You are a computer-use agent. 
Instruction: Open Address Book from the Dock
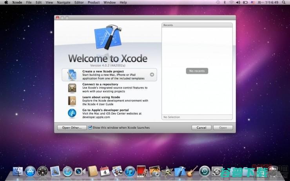pyautogui.click(x=92, y=171)
